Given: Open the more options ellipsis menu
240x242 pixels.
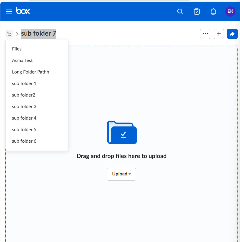Looking at the screenshot, I should click(205, 34).
